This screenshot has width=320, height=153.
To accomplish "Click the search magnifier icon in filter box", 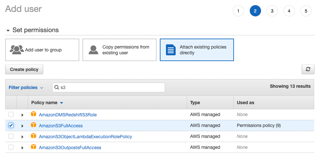I will click(57, 87).
